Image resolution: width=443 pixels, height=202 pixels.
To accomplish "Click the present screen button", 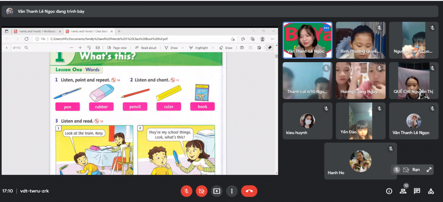I will [217, 191].
